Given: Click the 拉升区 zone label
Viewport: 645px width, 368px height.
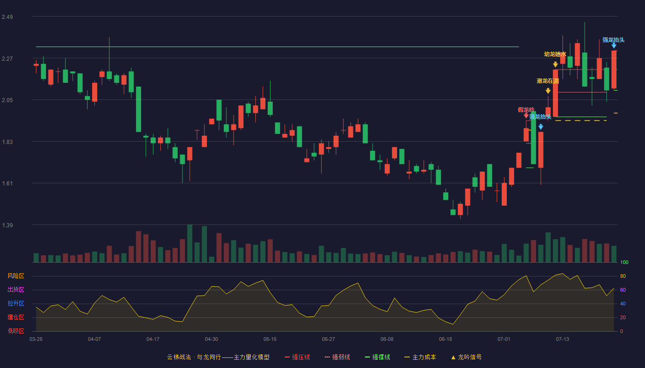Looking at the screenshot, I should click(x=16, y=304).
